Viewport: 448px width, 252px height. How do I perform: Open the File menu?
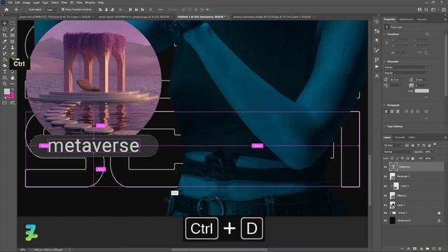(x=10, y=3)
